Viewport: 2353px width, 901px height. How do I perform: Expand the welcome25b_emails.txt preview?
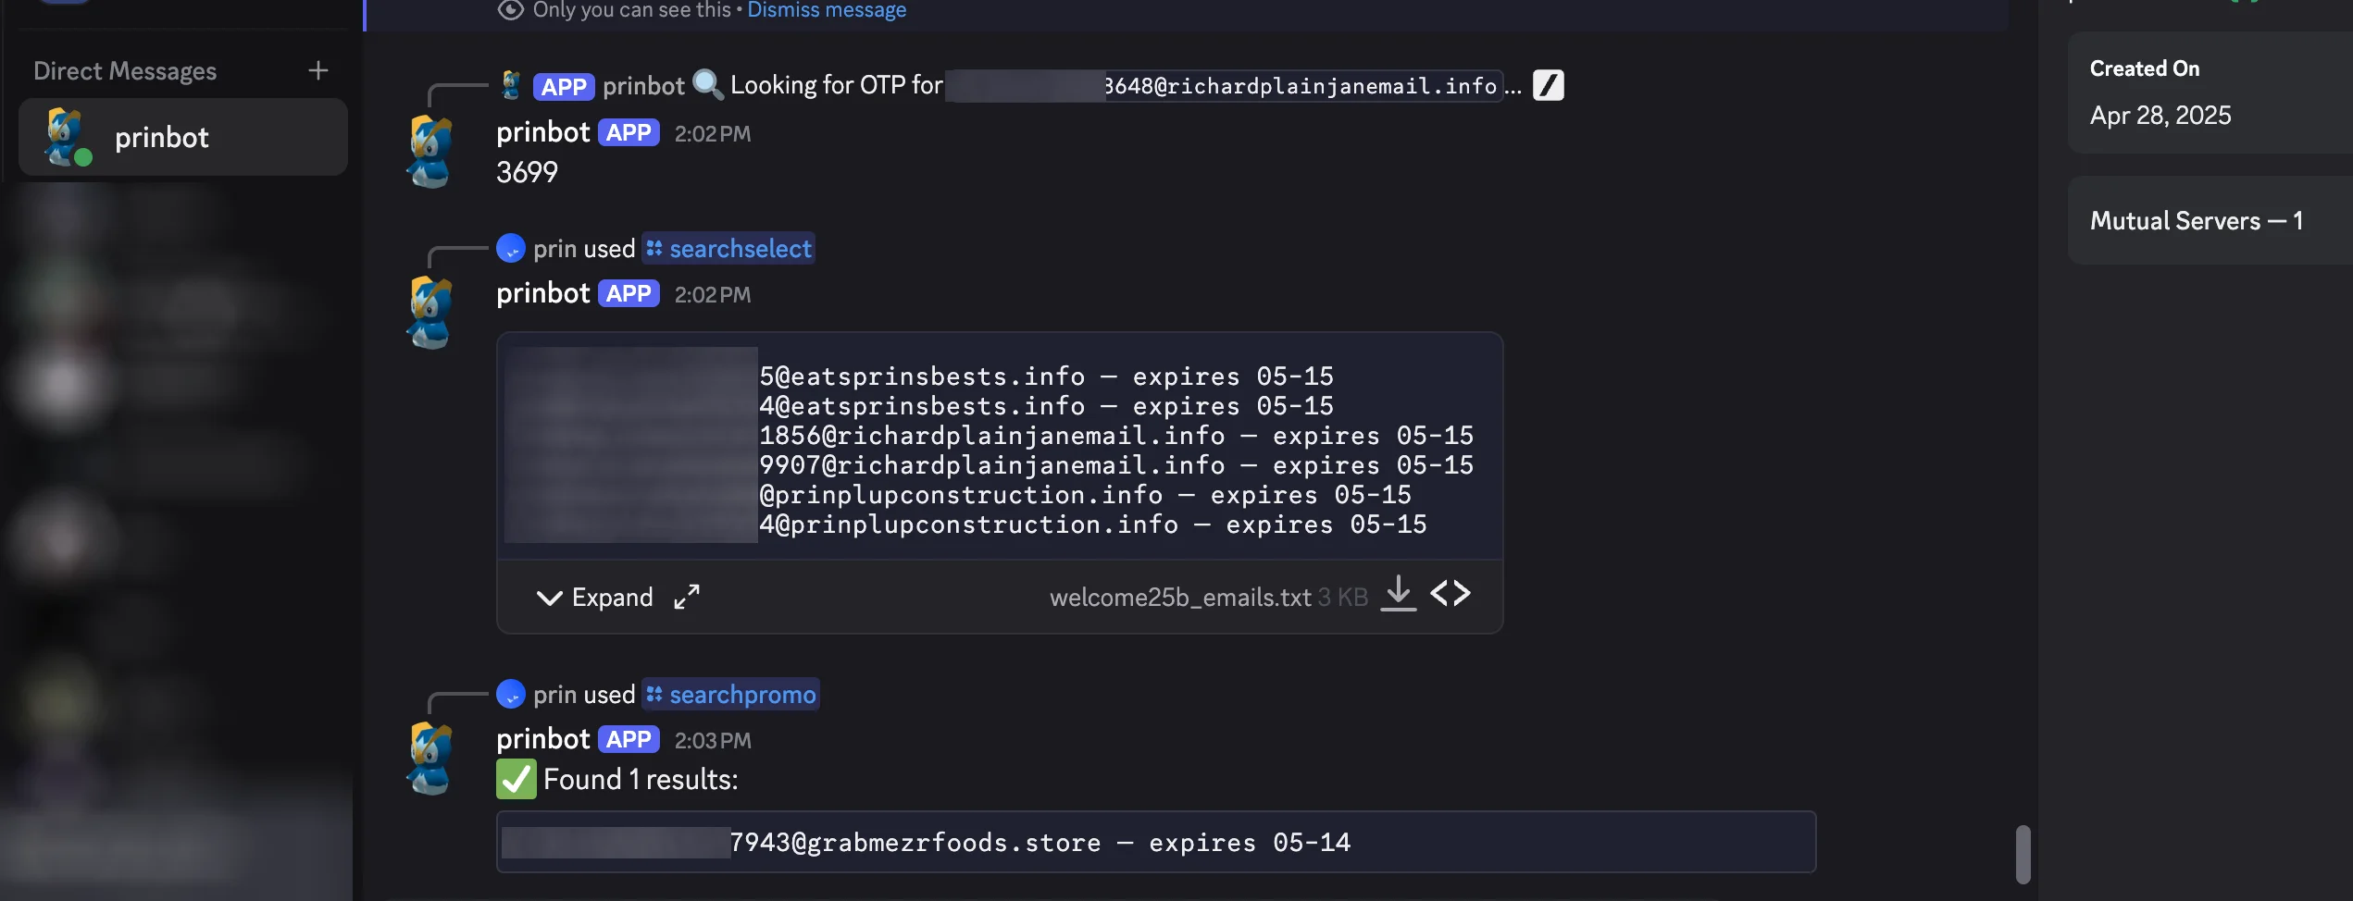[x=595, y=597]
